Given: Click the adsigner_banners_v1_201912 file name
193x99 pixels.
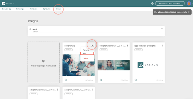Looking at the screenshot, I should tap(113, 46).
